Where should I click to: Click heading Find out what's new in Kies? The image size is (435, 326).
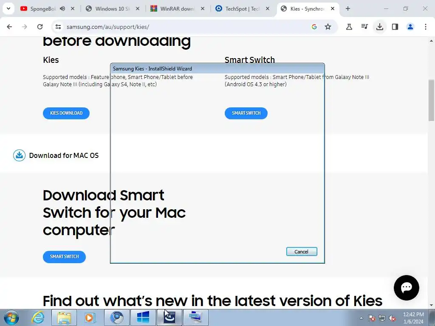212,301
